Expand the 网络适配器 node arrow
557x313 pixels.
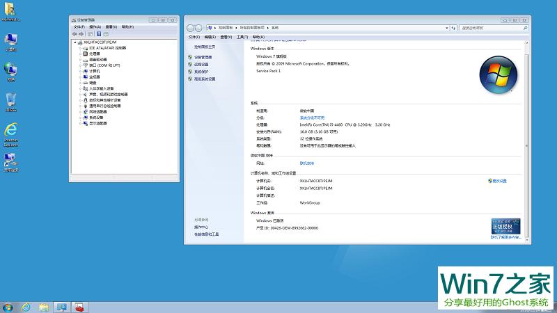pyautogui.click(x=80, y=112)
